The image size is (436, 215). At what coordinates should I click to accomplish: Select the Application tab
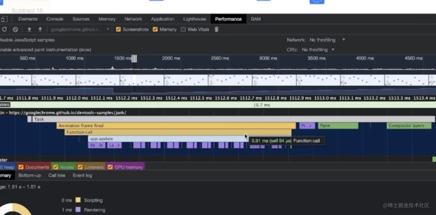click(x=163, y=19)
